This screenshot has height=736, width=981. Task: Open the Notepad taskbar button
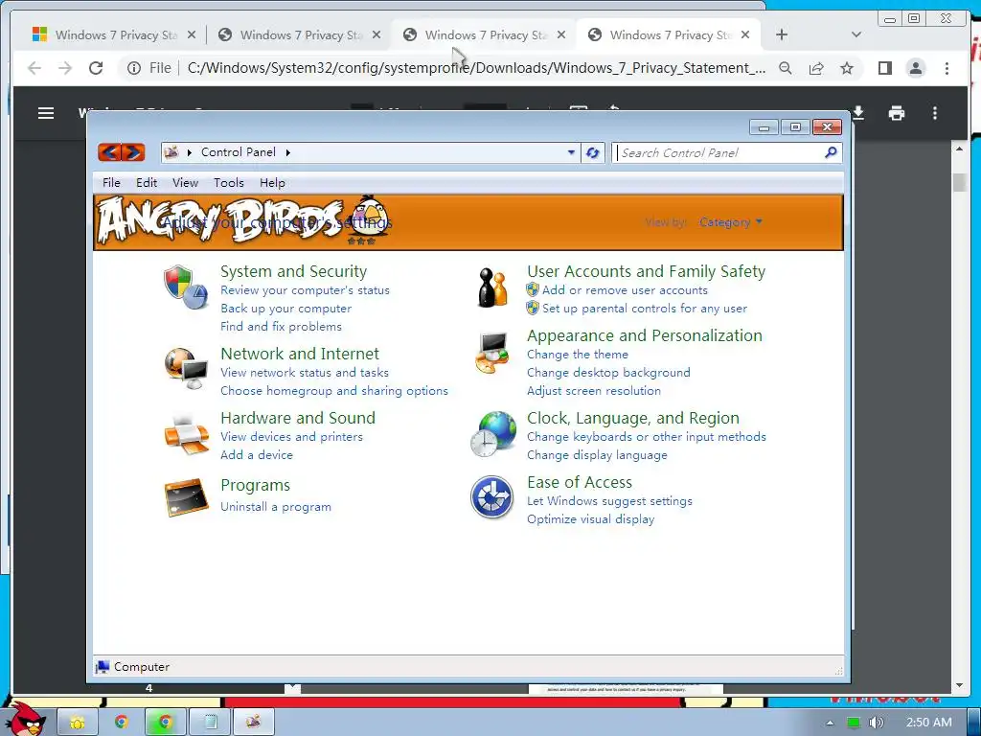click(x=210, y=723)
